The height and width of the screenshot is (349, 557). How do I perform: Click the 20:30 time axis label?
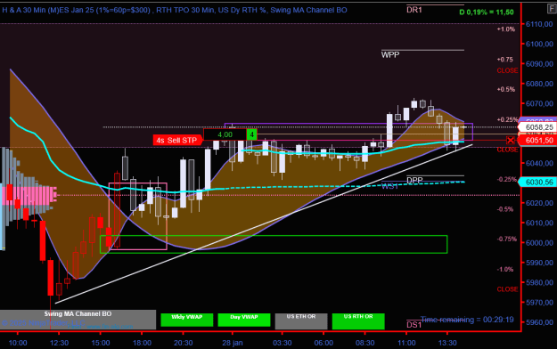tap(184, 343)
